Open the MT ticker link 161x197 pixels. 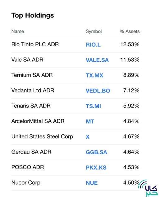90,122
